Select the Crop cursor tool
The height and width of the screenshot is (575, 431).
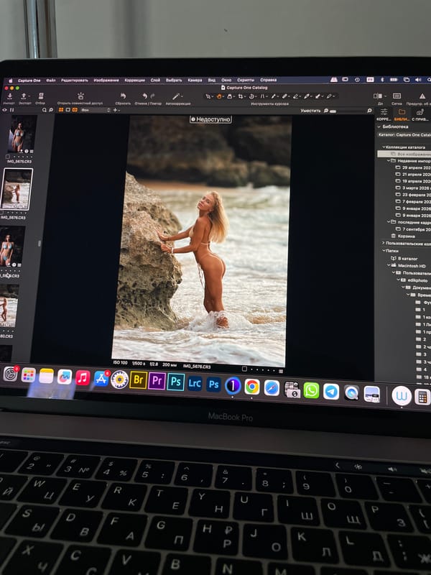click(241, 96)
